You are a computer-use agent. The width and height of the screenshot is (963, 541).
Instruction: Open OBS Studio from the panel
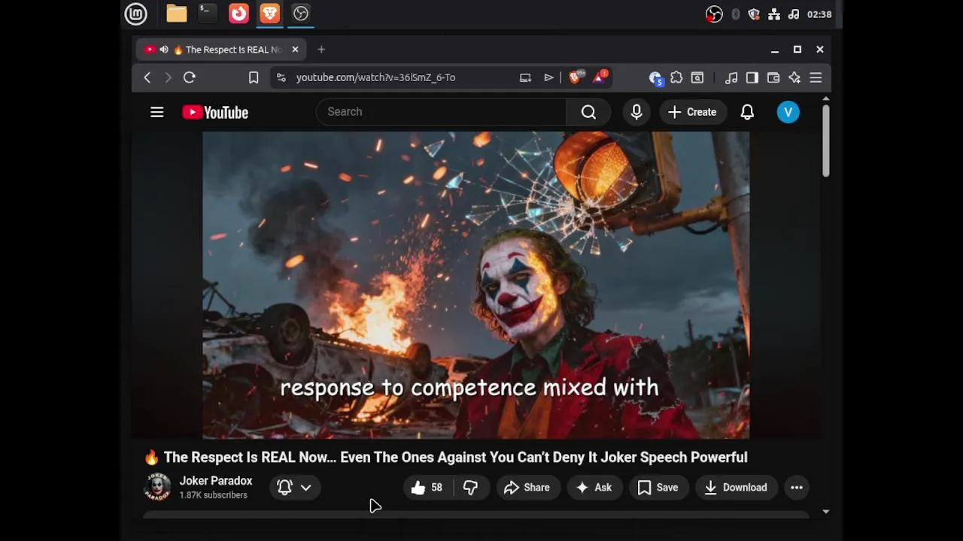point(300,13)
